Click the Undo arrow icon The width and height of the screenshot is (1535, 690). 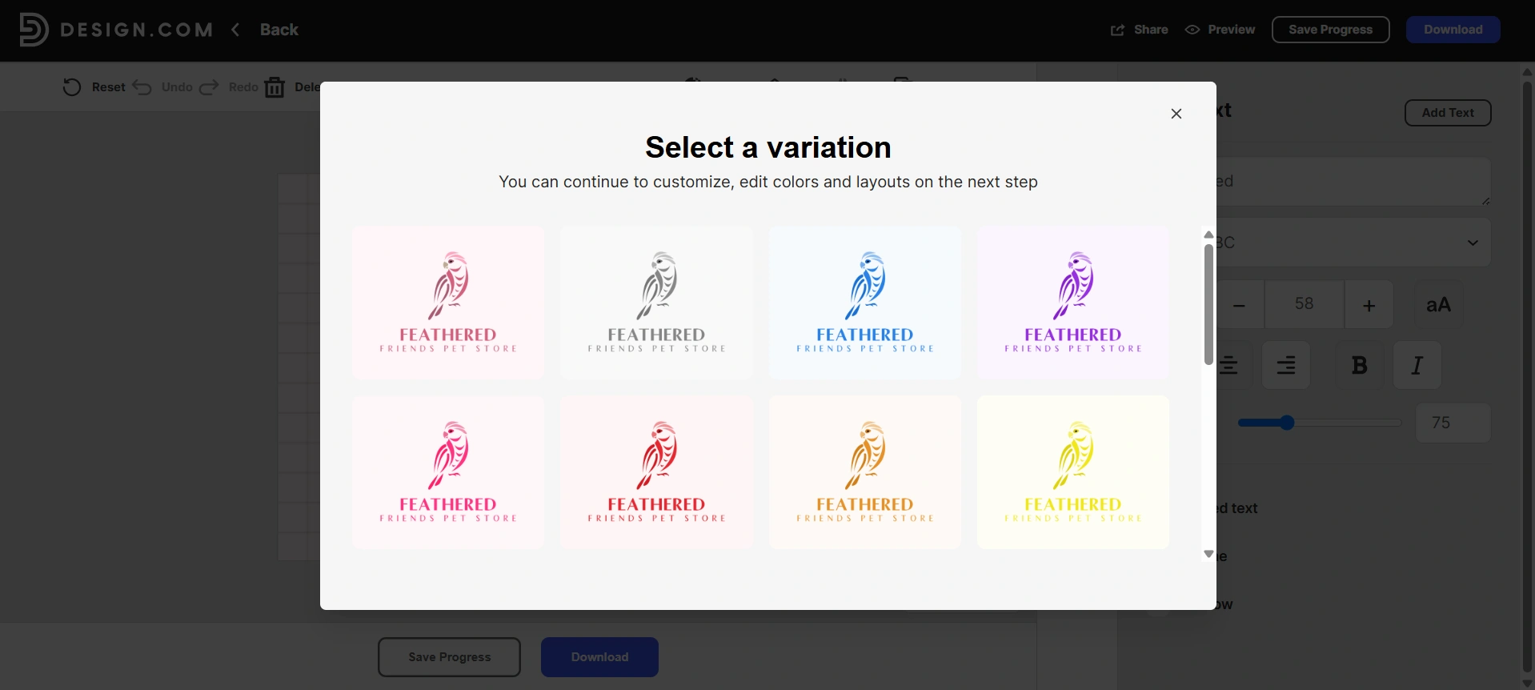142,87
